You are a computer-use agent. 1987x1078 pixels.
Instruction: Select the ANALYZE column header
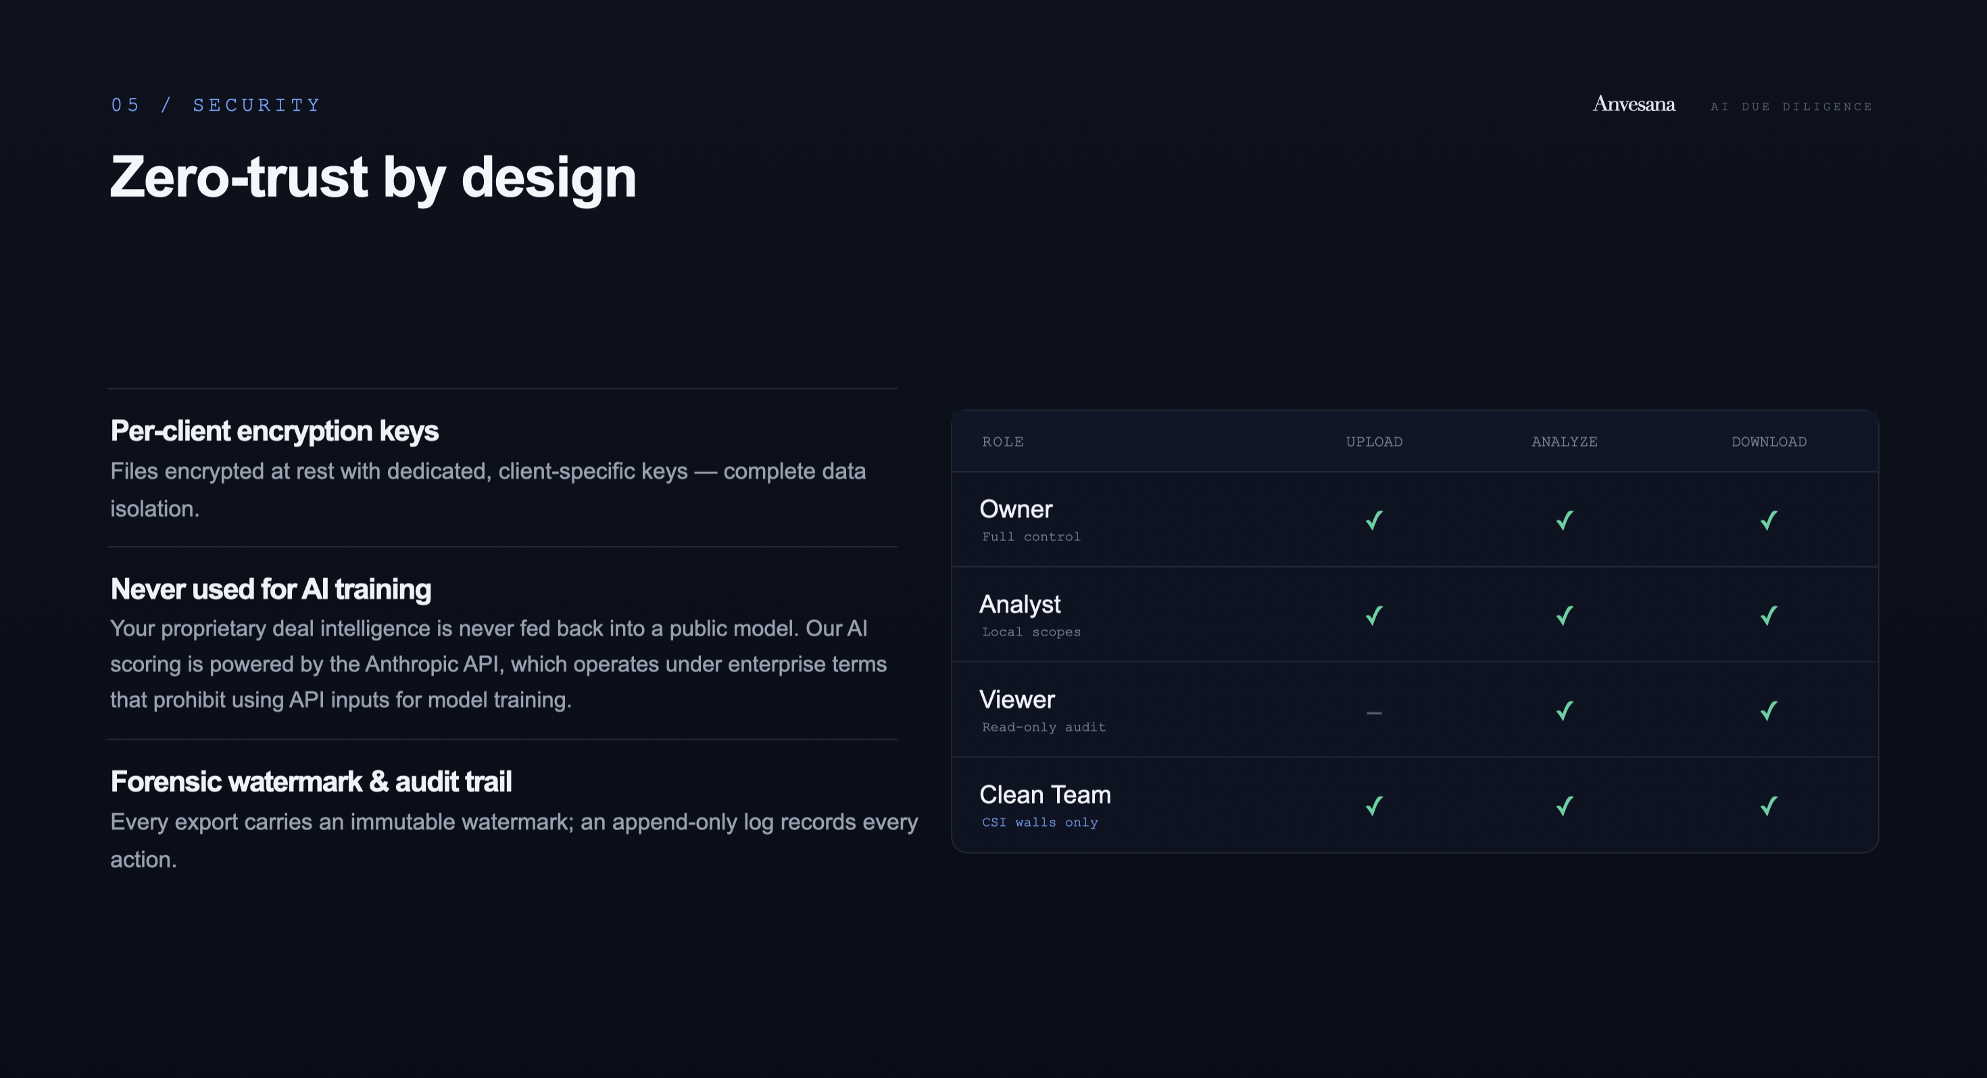coord(1565,442)
